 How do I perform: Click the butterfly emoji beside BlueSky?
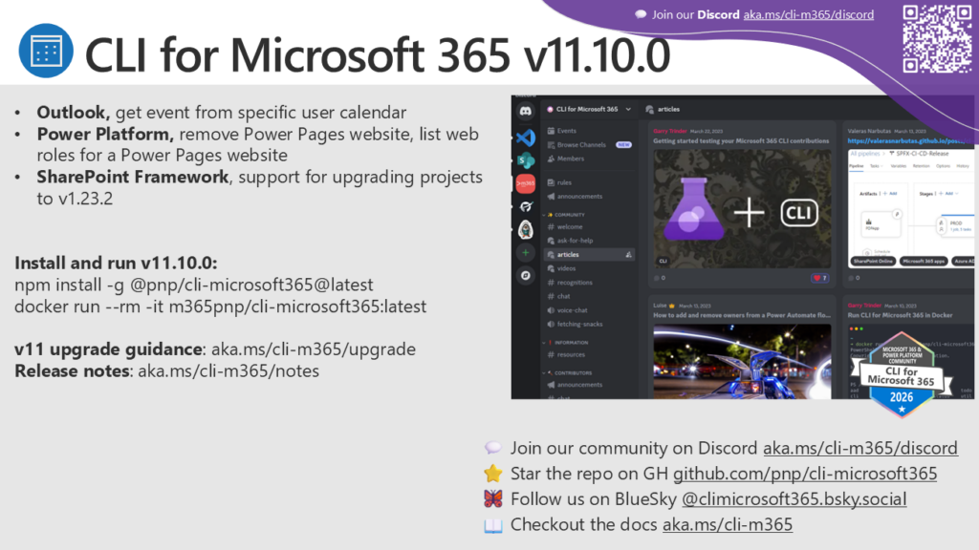pyautogui.click(x=492, y=498)
